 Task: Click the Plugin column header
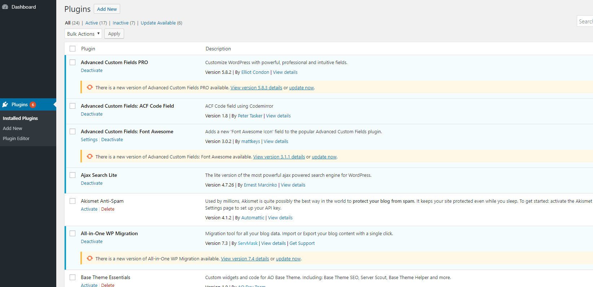click(88, 49)
